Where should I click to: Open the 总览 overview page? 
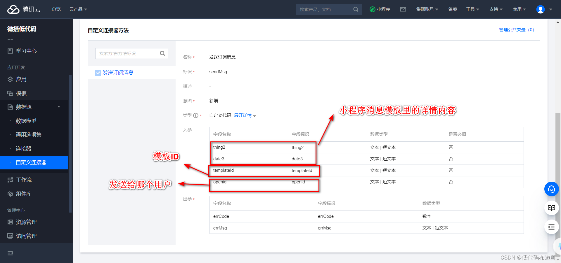(56, 9)
